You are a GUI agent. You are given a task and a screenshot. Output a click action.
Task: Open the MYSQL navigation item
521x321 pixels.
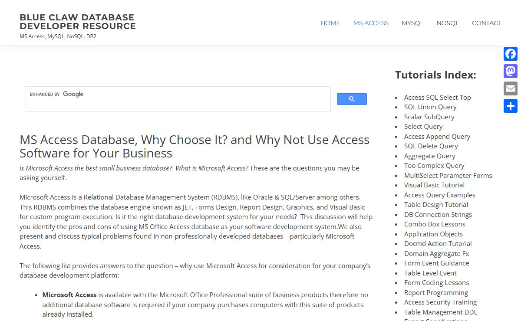pos(412,23)
